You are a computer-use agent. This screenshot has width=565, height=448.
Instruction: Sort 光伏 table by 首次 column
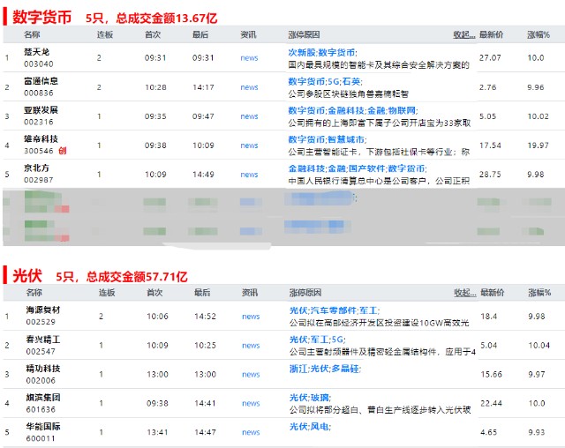point(154,293)
